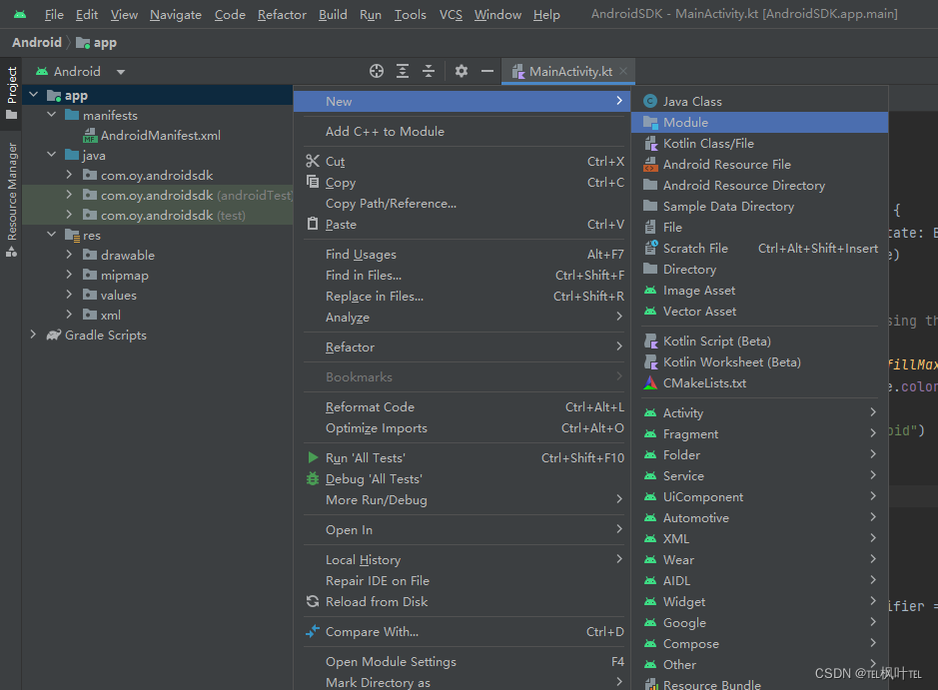Open the Analyze submenu arrow
Screen dimensions: 938x690
tap(621, 317)
